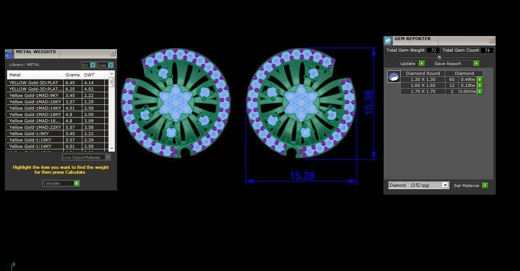
Task: Click the DWT column header
Action: coord(94,75)
